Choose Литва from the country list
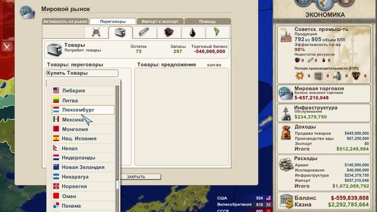 click(x=83, y=101)
